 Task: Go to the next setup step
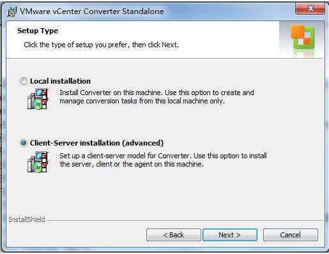click(x=230, y=235)
